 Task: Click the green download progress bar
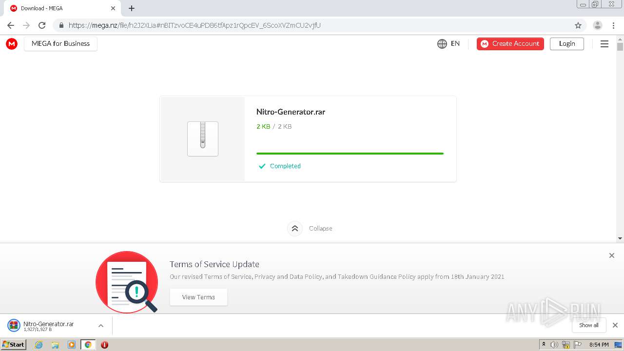tap(350, 154)
